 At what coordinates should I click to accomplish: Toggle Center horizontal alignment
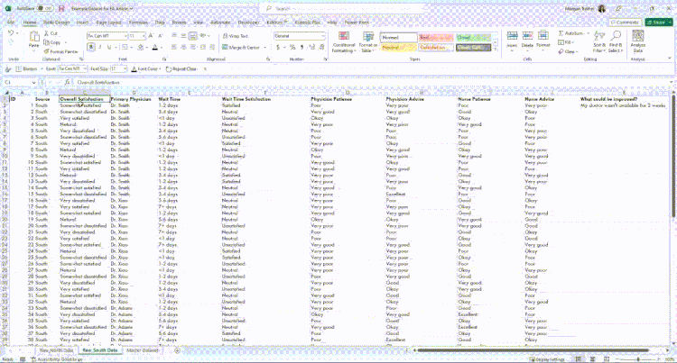(183, 48)
